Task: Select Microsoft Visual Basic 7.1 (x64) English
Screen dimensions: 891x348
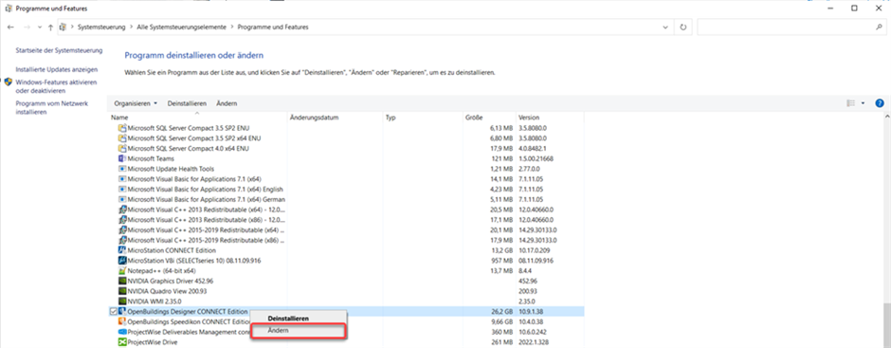Action: (x=347, y=190)
